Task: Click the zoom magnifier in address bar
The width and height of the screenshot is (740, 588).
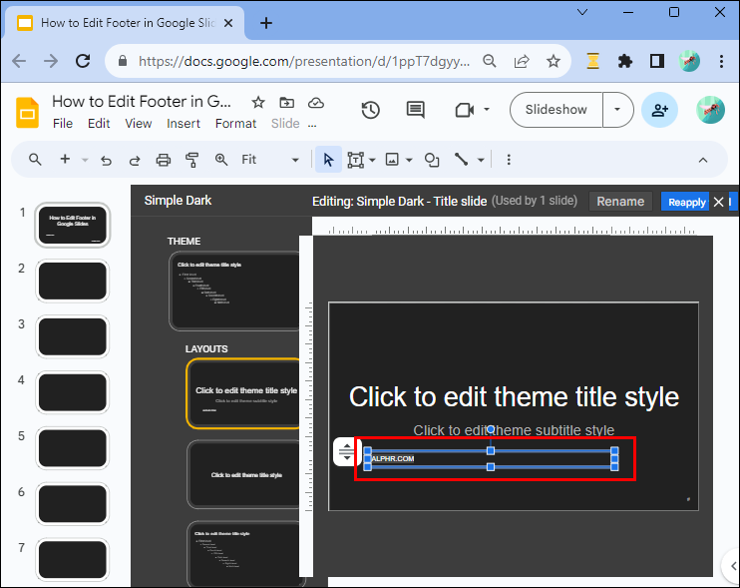Action: click(490, 61)
